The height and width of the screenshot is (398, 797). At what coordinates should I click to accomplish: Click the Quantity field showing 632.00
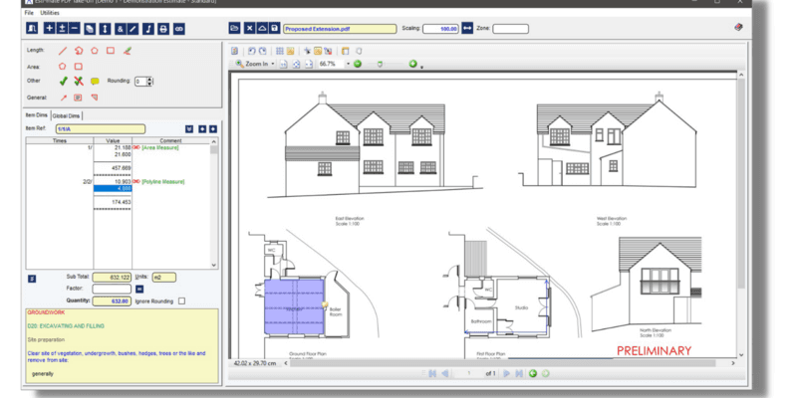pos(112,301)
